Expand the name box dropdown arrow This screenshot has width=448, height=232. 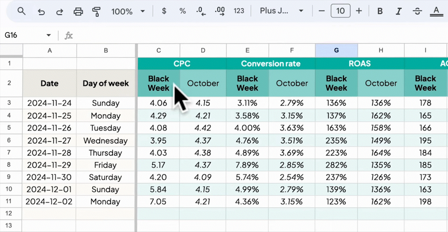[49, 35]
